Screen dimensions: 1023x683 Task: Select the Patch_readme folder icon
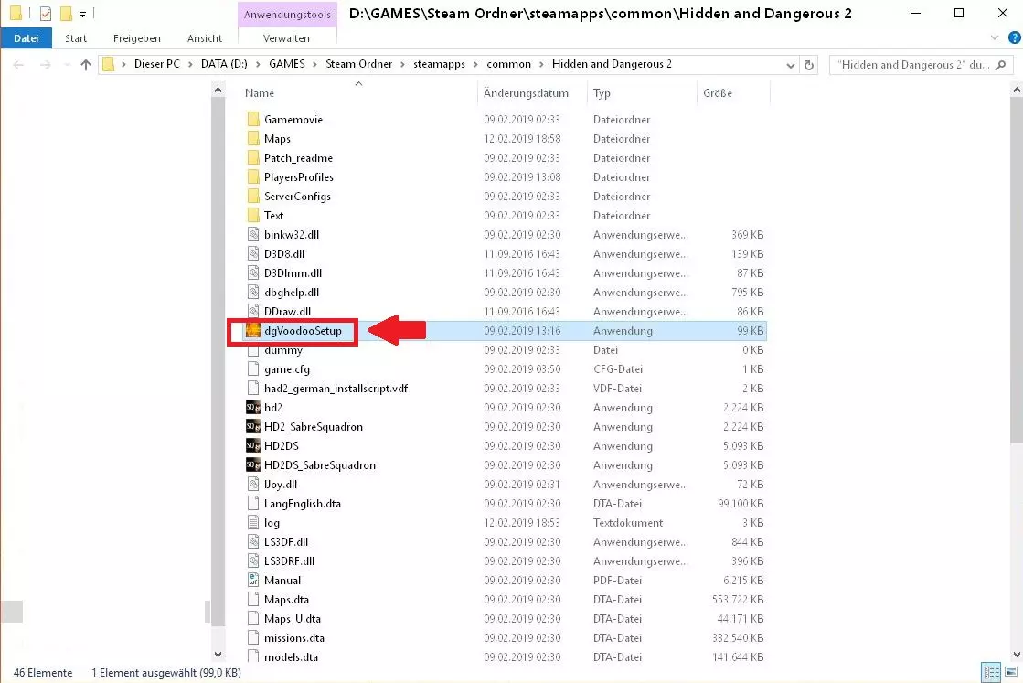click(x=253, y=158)
